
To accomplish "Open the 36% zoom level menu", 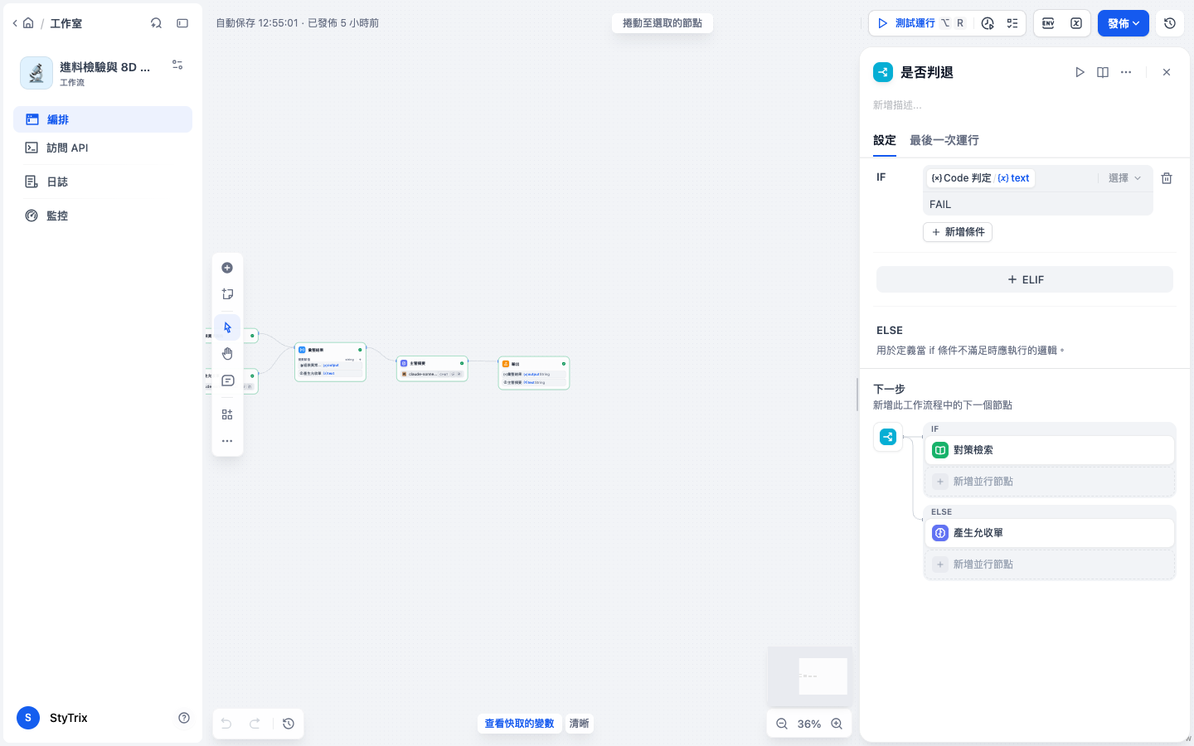I will coord(809,724).
